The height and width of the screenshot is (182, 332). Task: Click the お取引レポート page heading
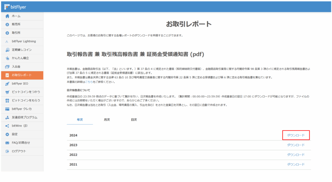(x=189, y=24)
